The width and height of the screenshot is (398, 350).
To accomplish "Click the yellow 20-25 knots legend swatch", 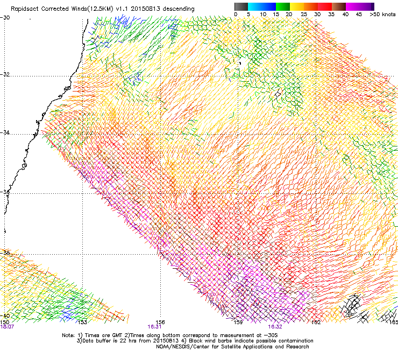I will click(297, 6).
